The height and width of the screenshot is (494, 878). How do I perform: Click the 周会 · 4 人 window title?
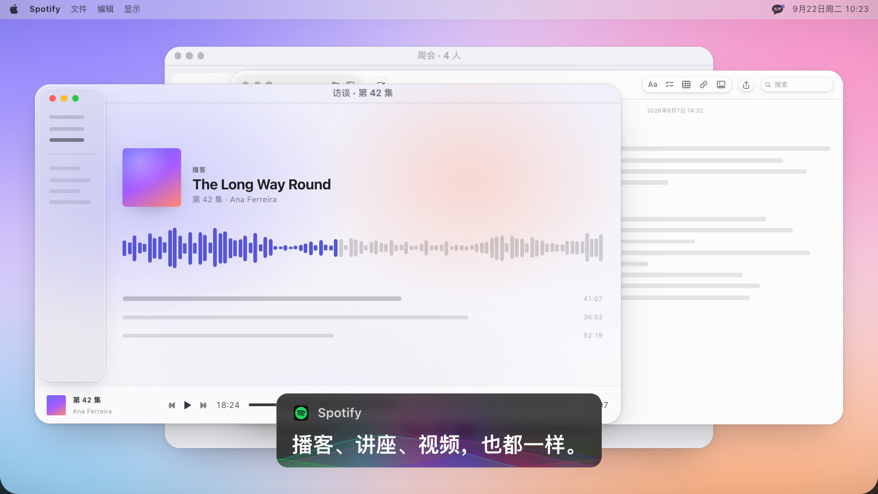(439, 55)
